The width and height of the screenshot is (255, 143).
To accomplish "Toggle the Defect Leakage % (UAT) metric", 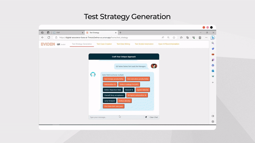I will [x=129, y=85].
